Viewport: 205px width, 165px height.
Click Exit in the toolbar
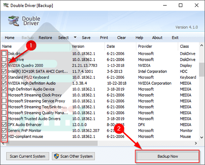tap(175, 38)
